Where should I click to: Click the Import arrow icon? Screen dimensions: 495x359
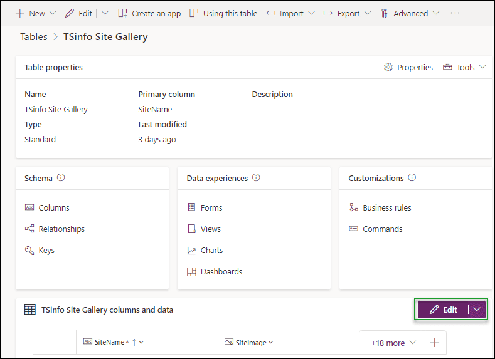[271, 13]
